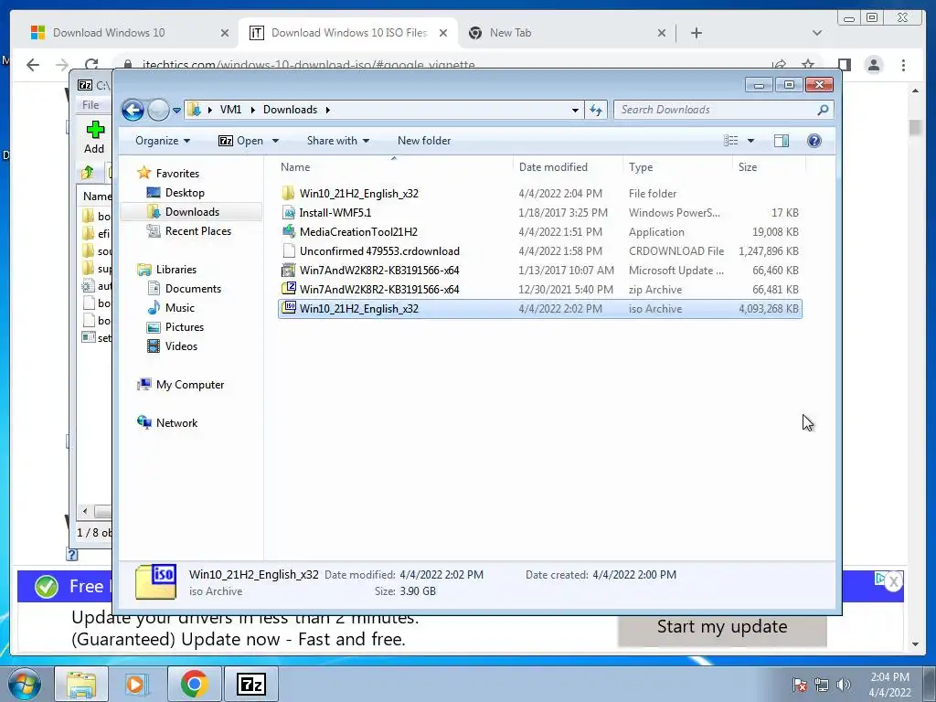
Task: Select Network in navigation pane
Action: 176,422
